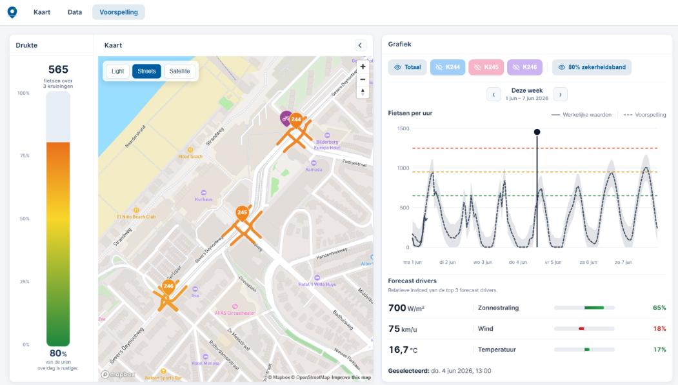Click the Hotel Mimosa map icon
678x385 pixels.
click(205, 357)
